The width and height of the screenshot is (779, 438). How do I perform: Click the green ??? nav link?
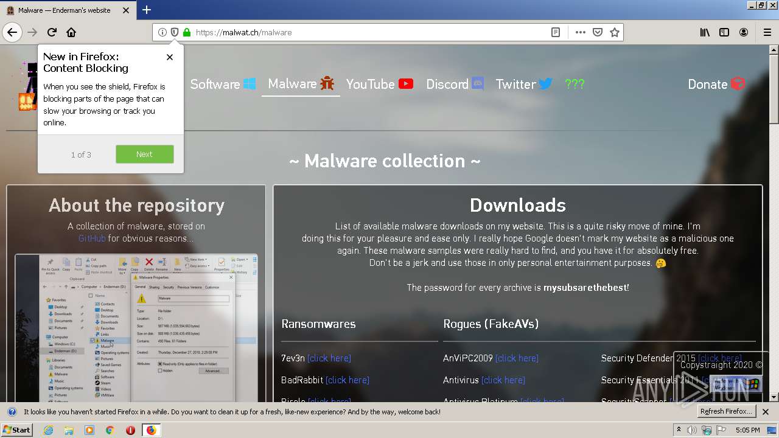click(575, 84)
